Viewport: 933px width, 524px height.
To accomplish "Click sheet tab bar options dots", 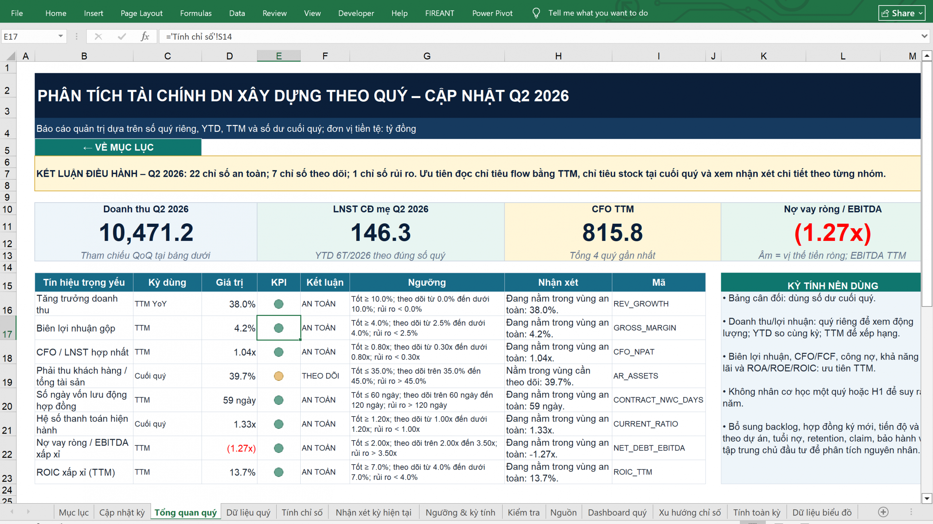I will (x=911, y=512).
